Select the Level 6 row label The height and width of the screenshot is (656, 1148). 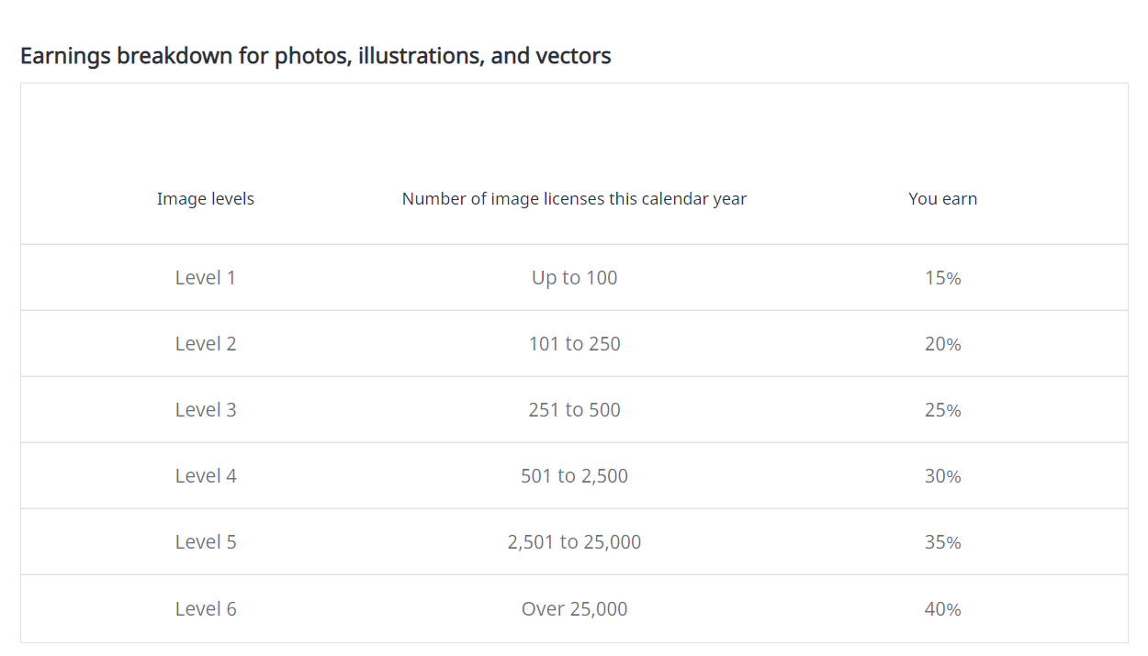206,609
